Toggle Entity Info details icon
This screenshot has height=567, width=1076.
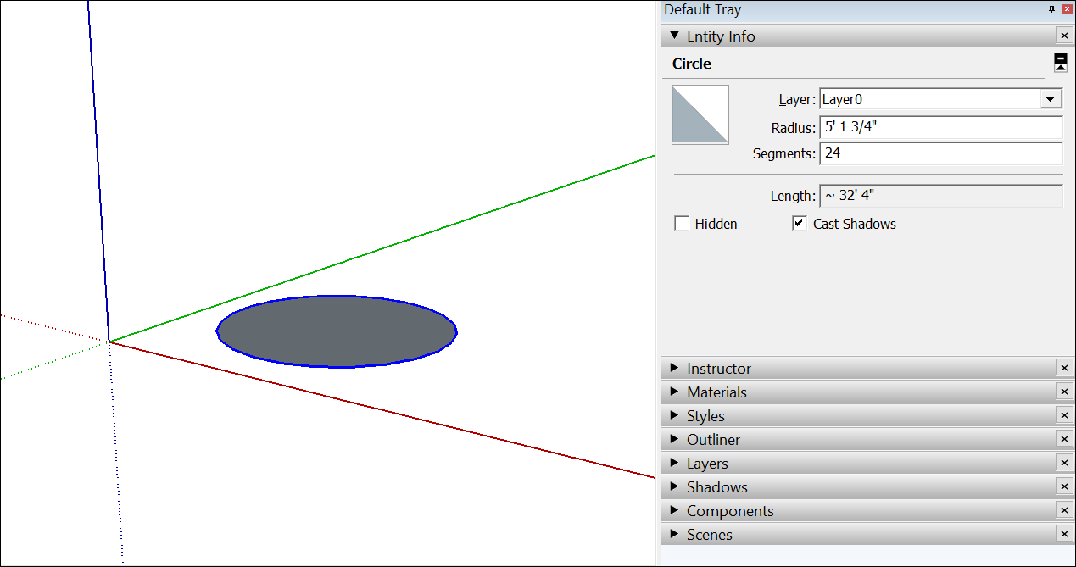click(x=1060, y=63)
